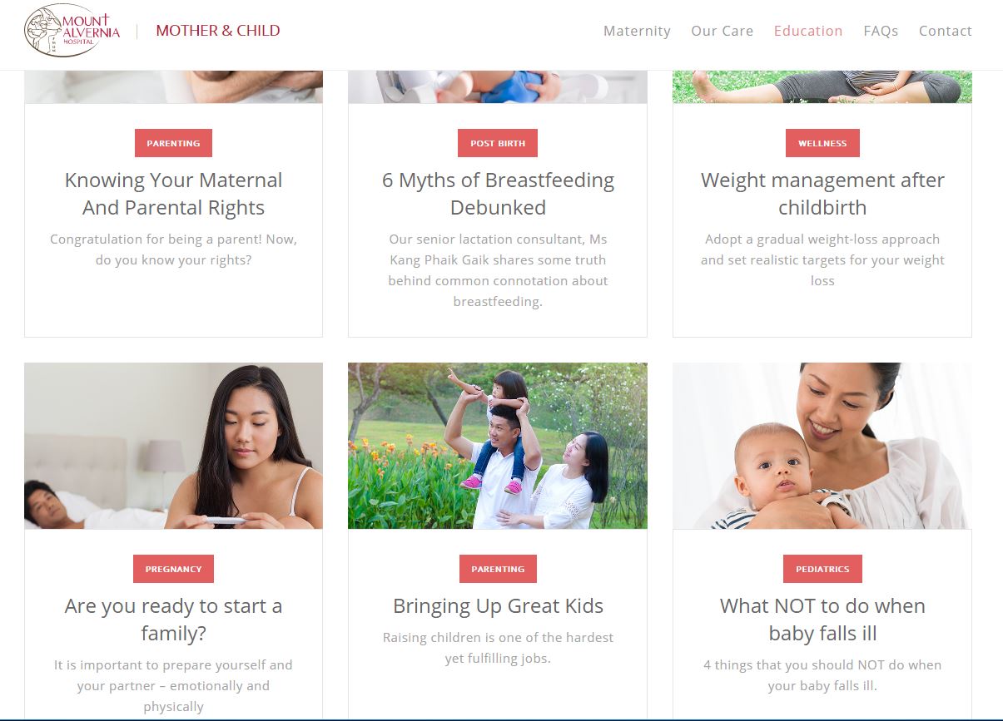This screenshot has width=1003, height=721.
Task: Open article Knowing Your Maternal And Parental Rights
Action: pos(173,194)
